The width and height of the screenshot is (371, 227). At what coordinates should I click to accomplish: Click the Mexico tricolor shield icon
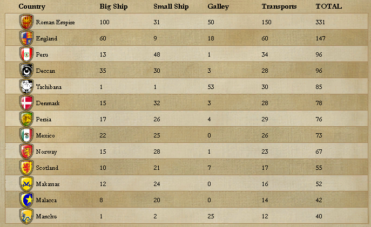coord(26,135)
